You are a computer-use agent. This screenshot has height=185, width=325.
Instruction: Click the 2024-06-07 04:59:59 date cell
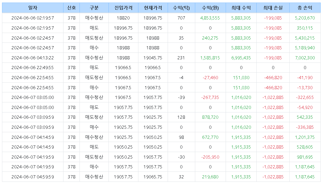[32, 177]
